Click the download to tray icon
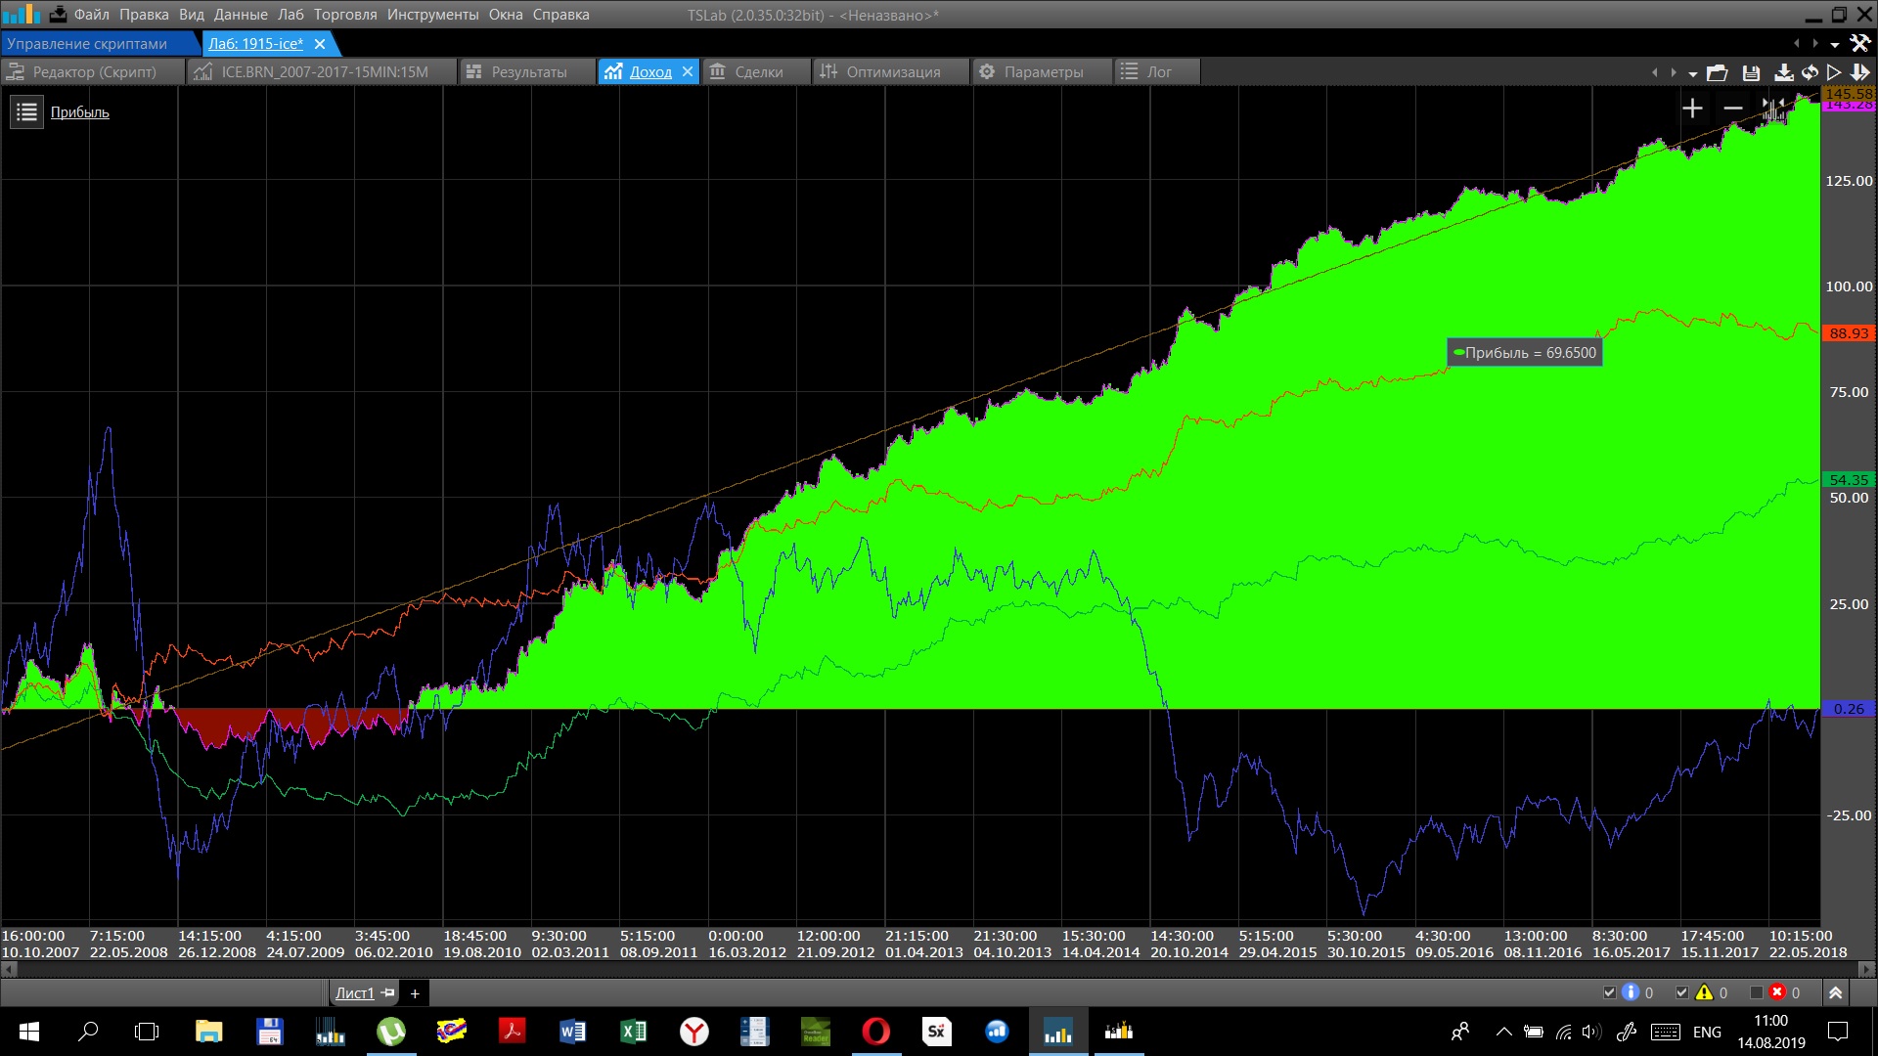This screenshot has width=1878, height=1056. (1783, 72)
